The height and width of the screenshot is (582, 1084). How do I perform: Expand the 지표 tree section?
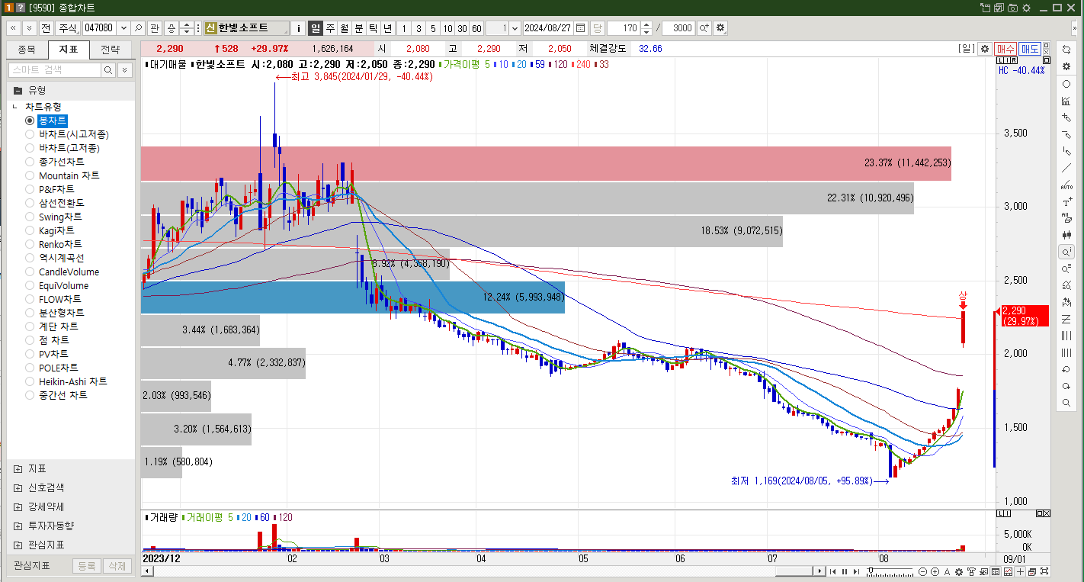(x=18, y=468)
